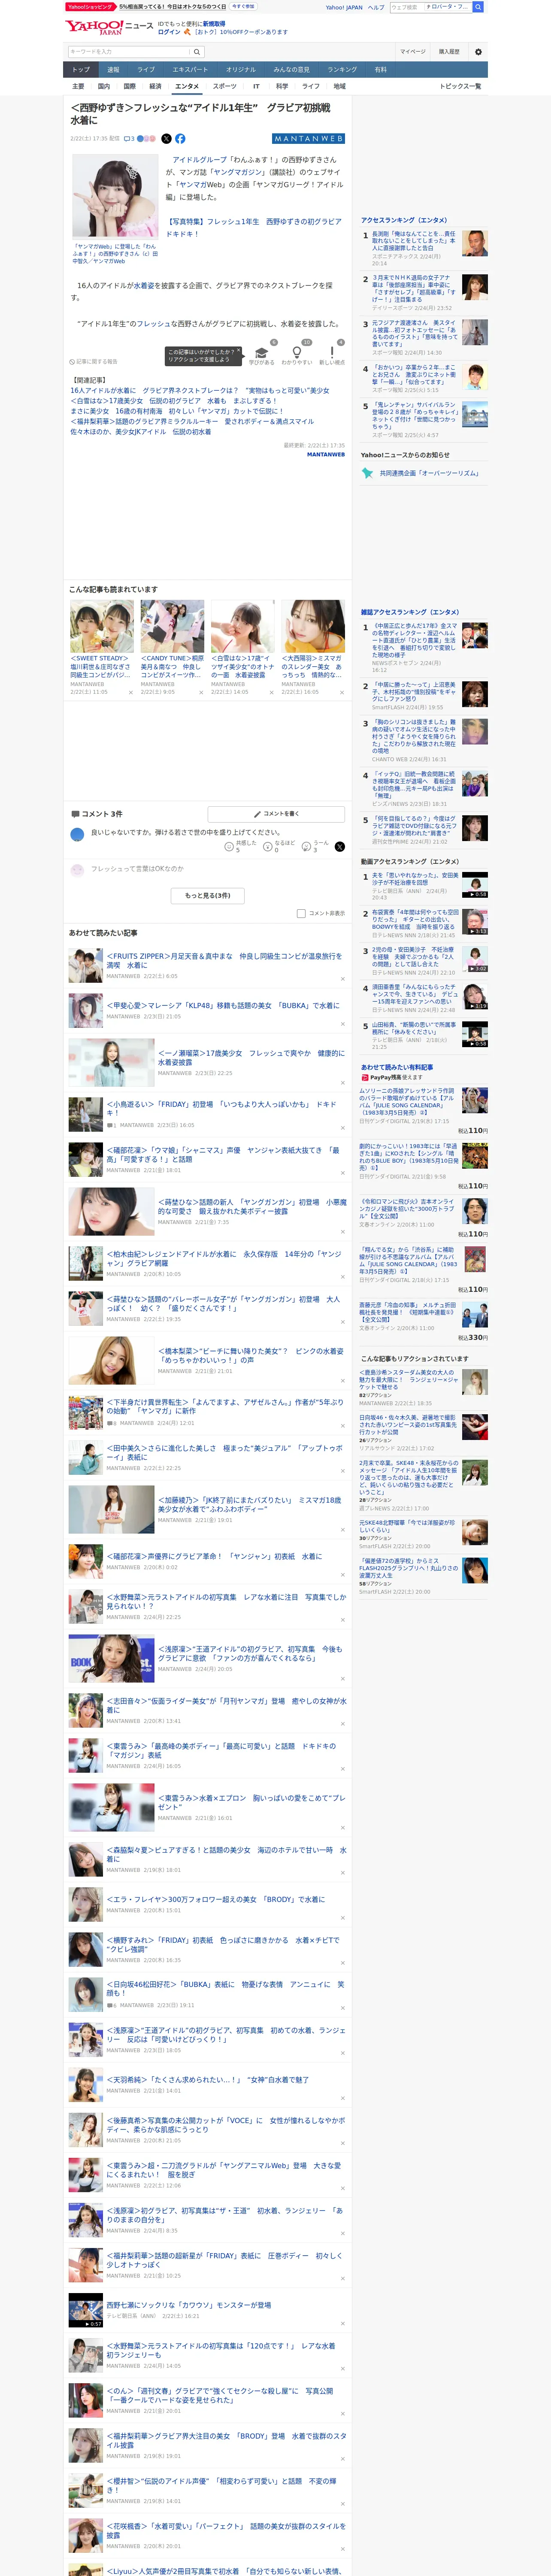Click the article main photo of 西野ゆずき
The height and width of the screenshot is (2576, 551).
[x=115, y=197]
